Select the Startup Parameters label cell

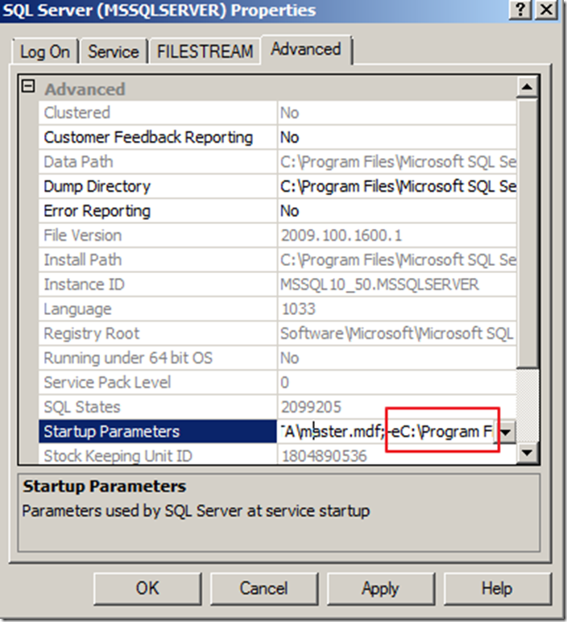pyautogui.click(x=158, y=432)
